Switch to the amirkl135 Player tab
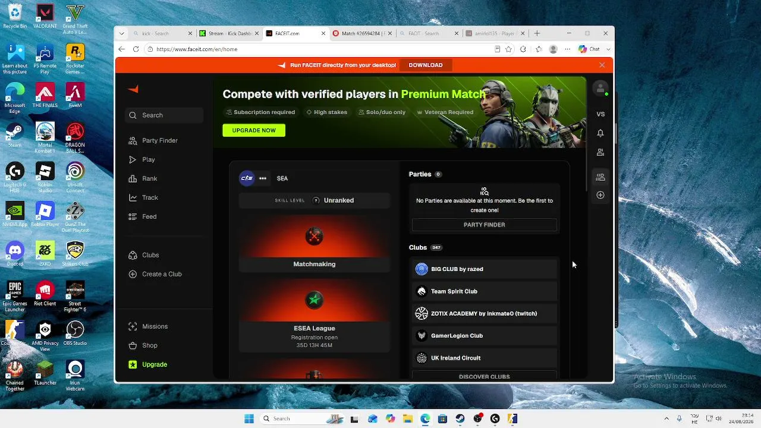This screenshot has width=761, height=428. point(495,33)
